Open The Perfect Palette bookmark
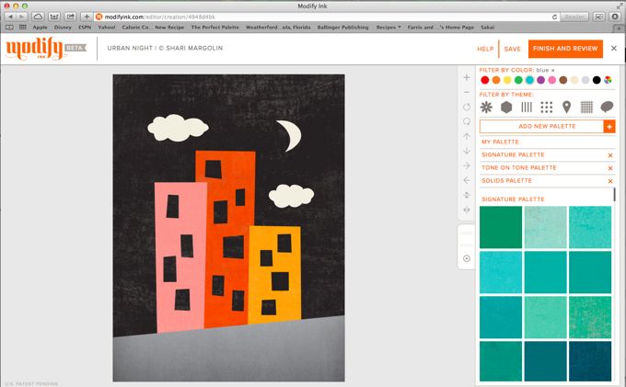The width and height of the screenshot is (626, 387). pos(214,27)
